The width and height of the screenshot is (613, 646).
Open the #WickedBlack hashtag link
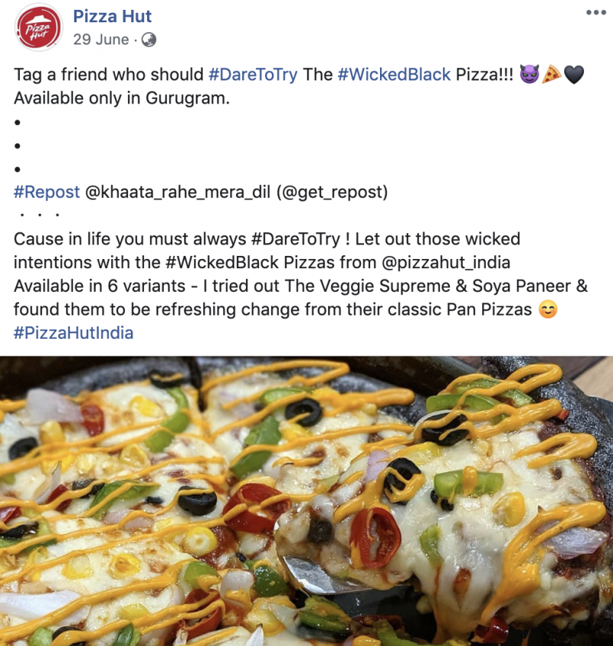tap(394, 74)
